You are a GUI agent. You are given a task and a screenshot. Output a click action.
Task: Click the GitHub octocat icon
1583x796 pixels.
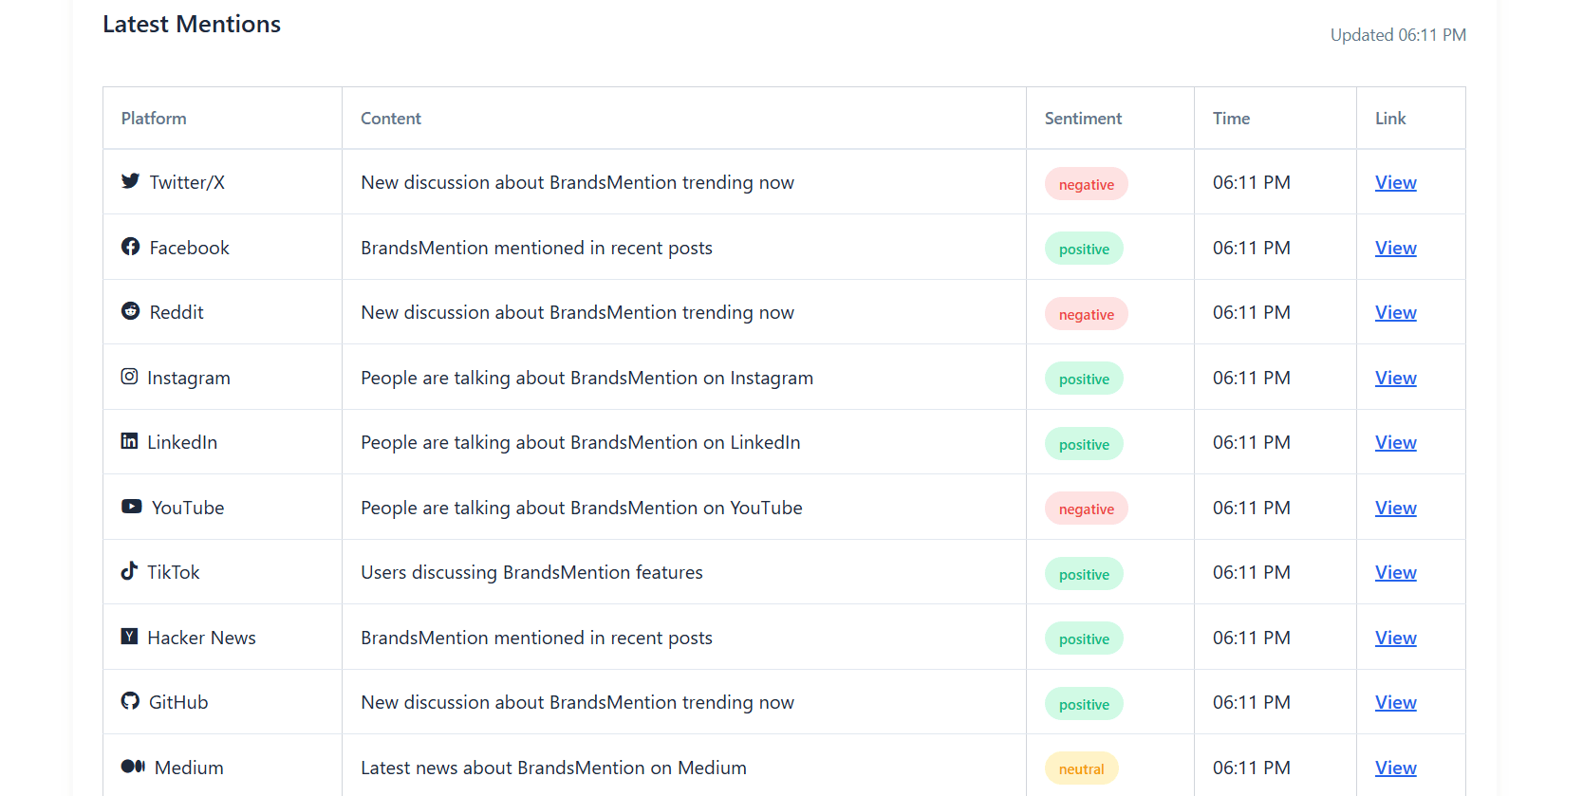(x=130, y=701)
